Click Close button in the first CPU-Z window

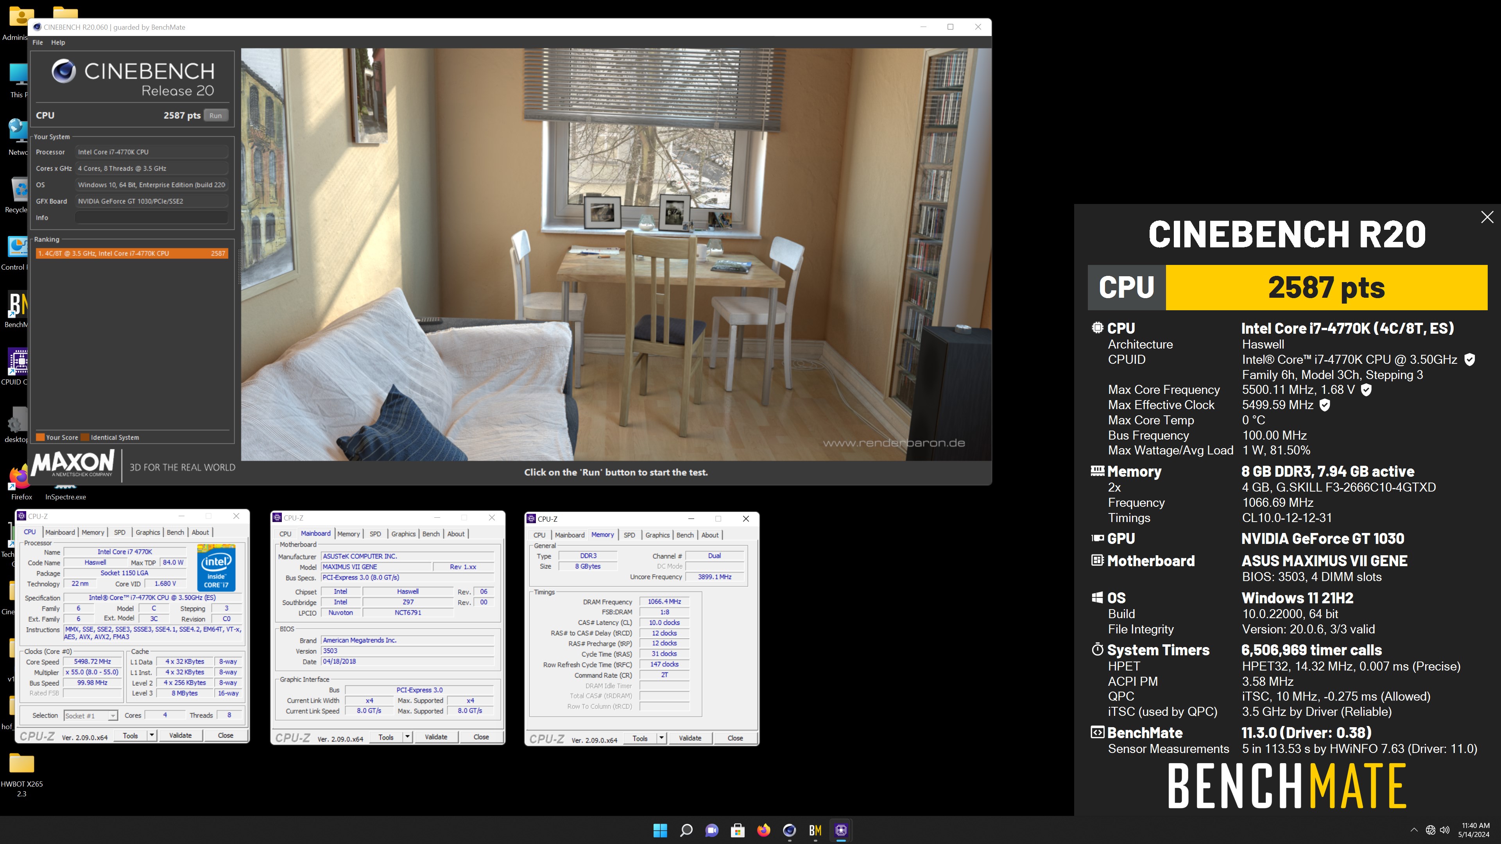coord(226,736)
